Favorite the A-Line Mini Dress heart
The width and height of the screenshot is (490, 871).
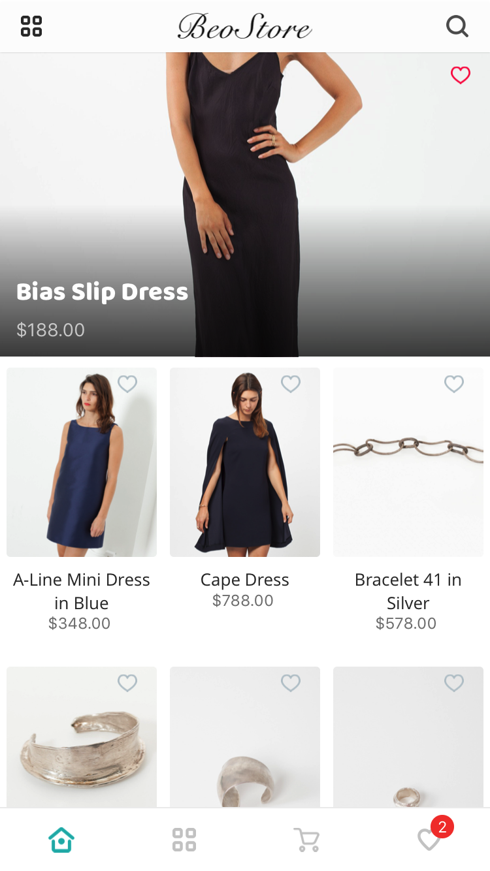(127, 384)
